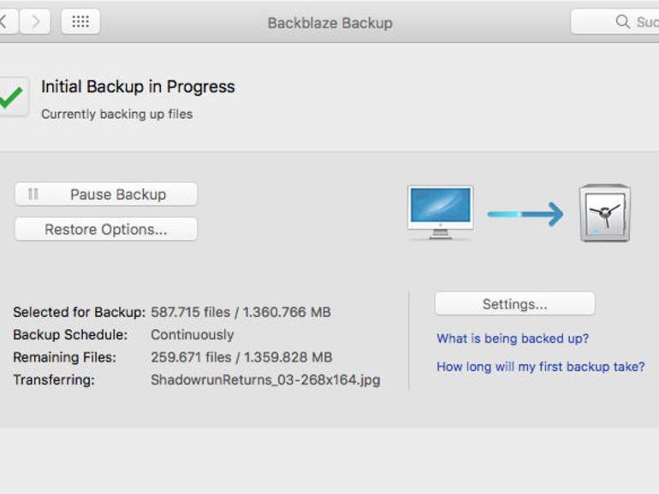Pause the backup

[106, 194]
